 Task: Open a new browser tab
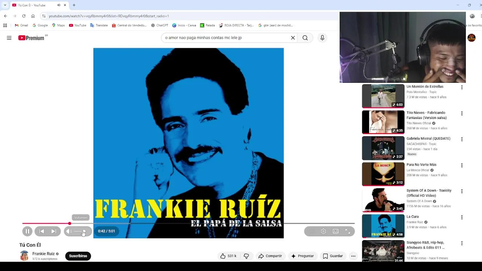74,5
